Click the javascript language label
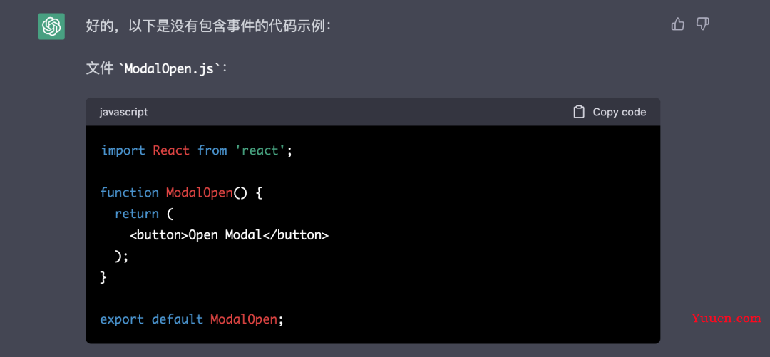 (x=123, y=112)
